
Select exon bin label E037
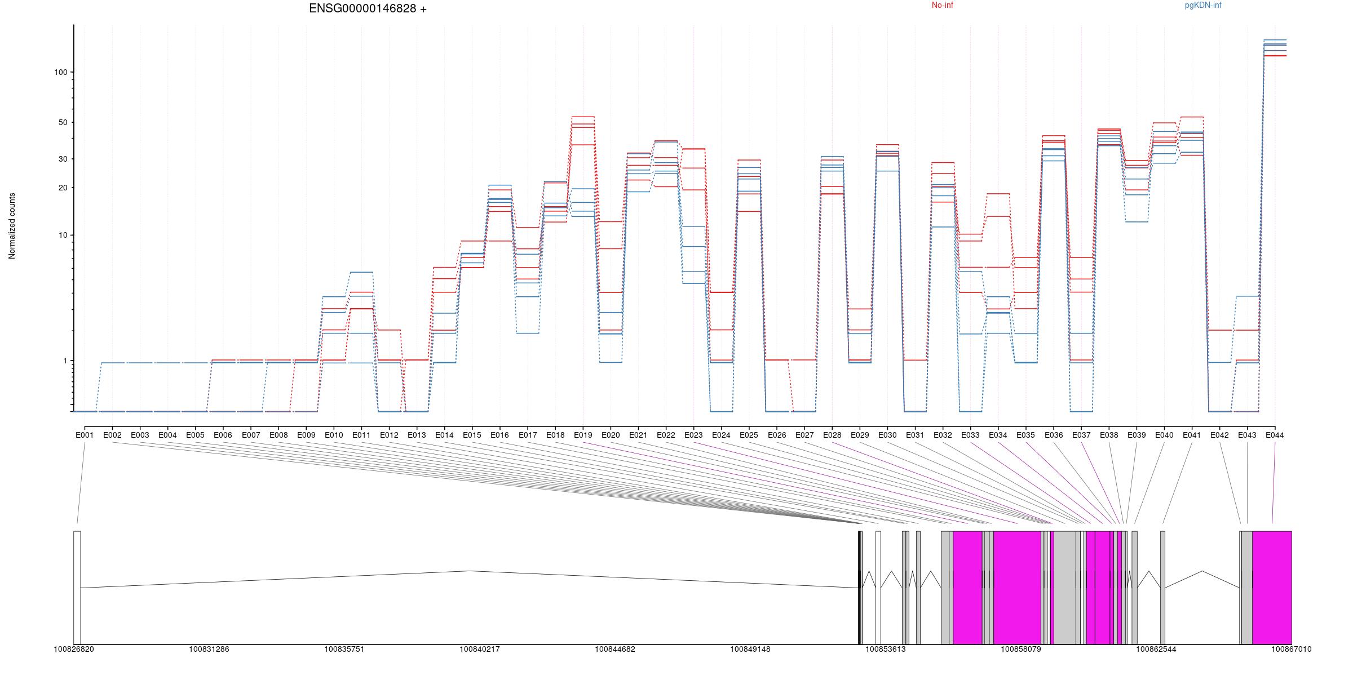[1081, 435]
